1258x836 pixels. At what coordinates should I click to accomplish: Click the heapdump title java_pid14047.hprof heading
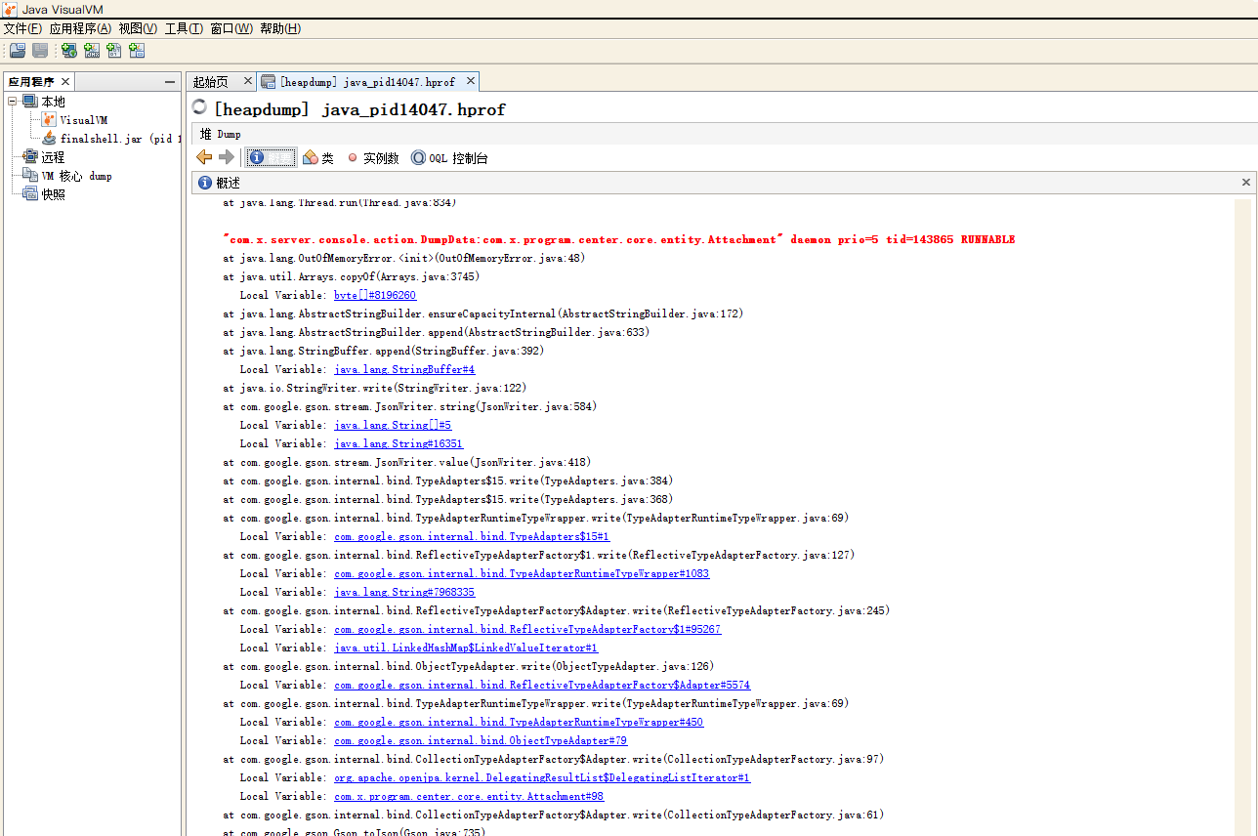tap(359, 108)
